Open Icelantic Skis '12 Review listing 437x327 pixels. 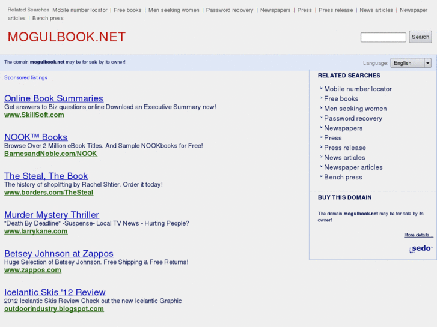click(55, 292)
